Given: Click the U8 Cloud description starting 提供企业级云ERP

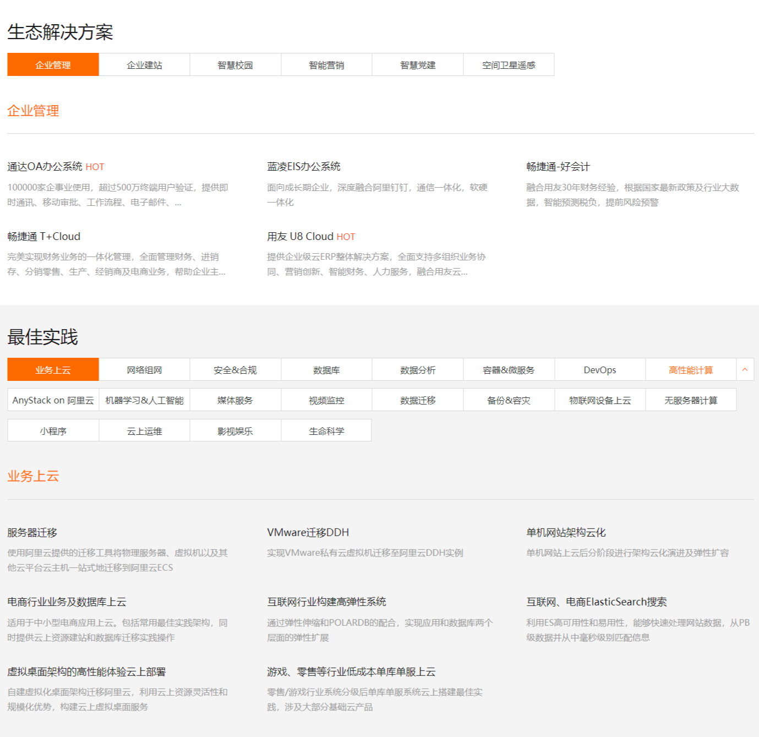Looking at the screenshot, I should pos(376,264).
